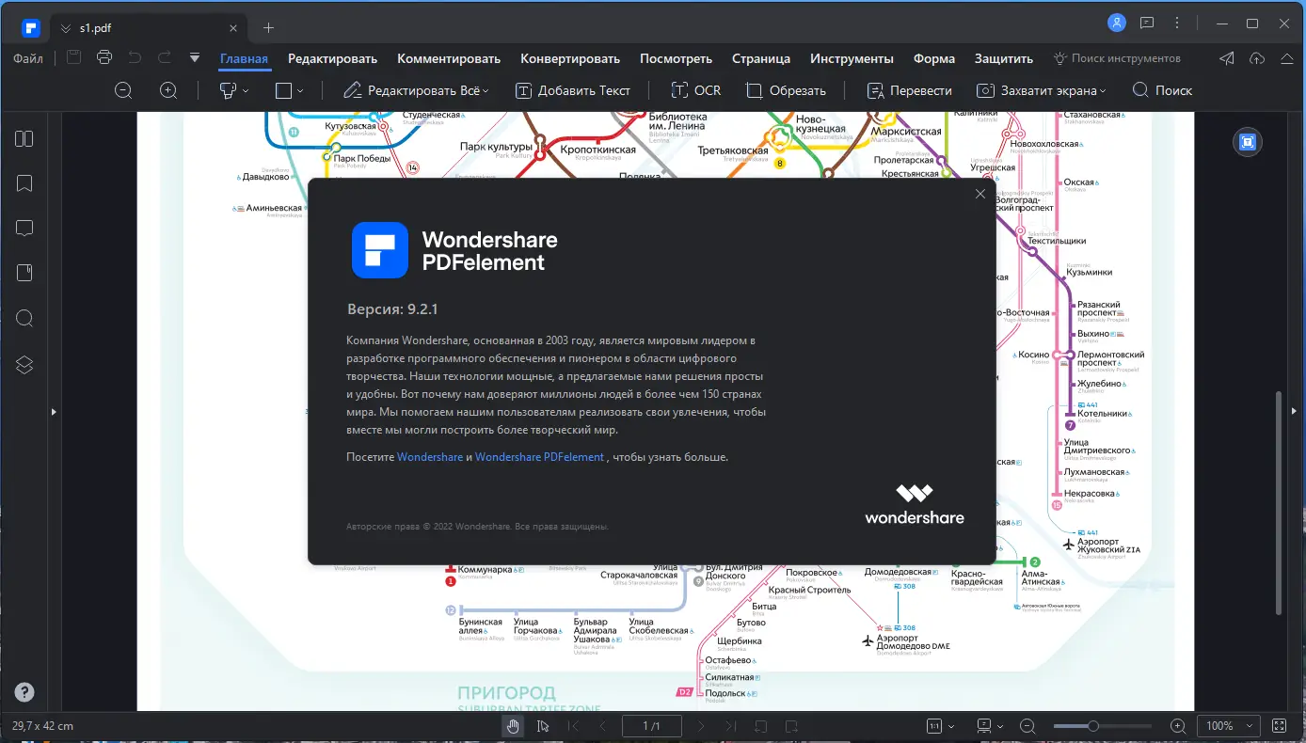Enter full screen mode via status bar icon
Image resolution: width=1306 pixels, height=743 pixels.
(1279, 725)
